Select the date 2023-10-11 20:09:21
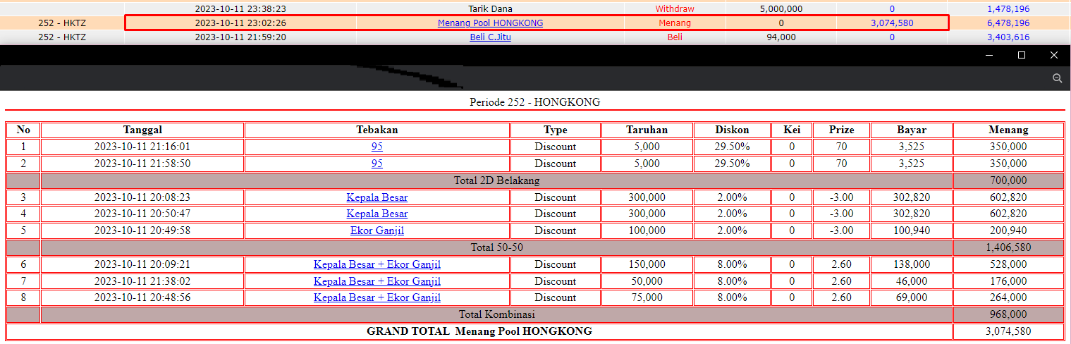Screen dimensions: 1071x344 pyautogui.click(x=142, y=264)
